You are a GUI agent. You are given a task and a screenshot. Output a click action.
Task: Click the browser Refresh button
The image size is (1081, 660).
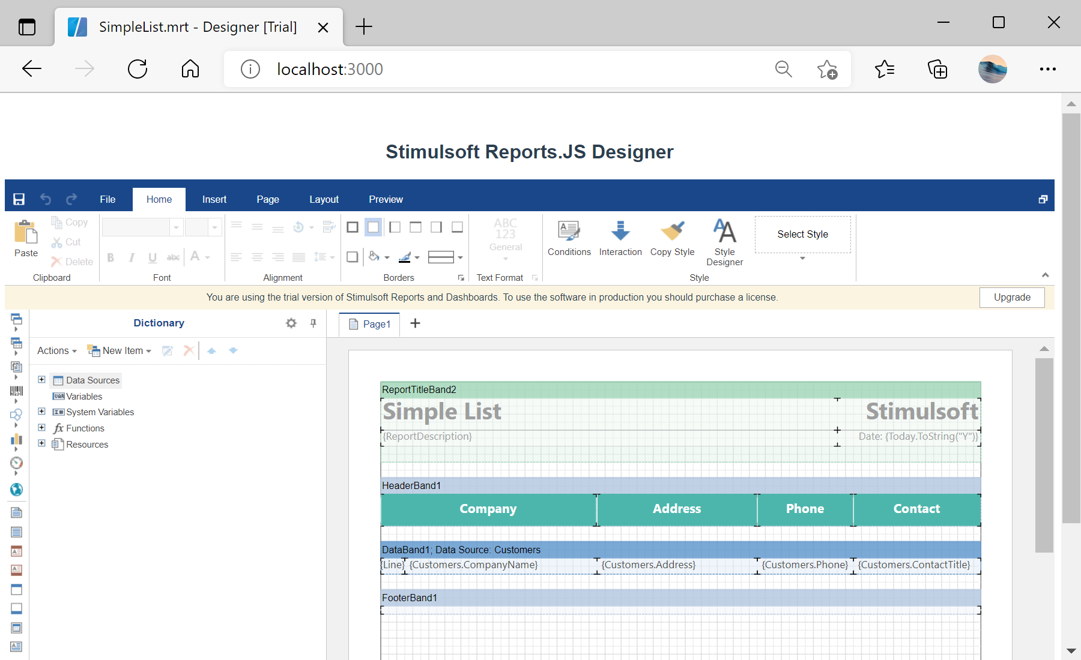[138, 69]
